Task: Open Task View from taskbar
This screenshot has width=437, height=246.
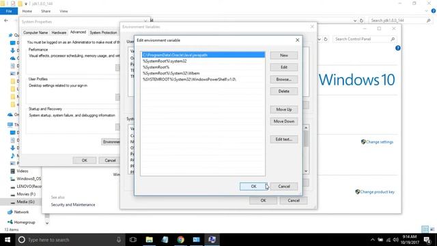Action: click(x=133, y=240)
